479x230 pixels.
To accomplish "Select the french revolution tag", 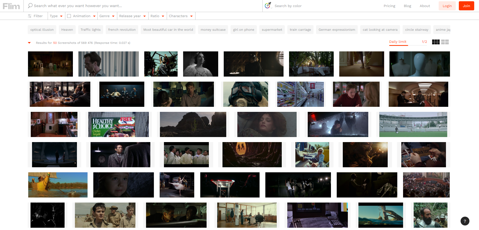I will pyautogui.click(x=122, y=29).
